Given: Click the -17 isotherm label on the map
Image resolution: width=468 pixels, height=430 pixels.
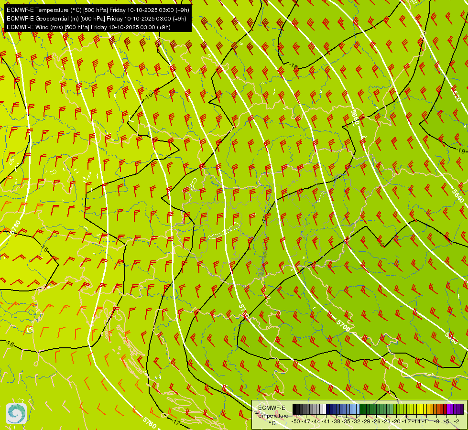Looking at the screenshot, I should click(x=176, y=422).
